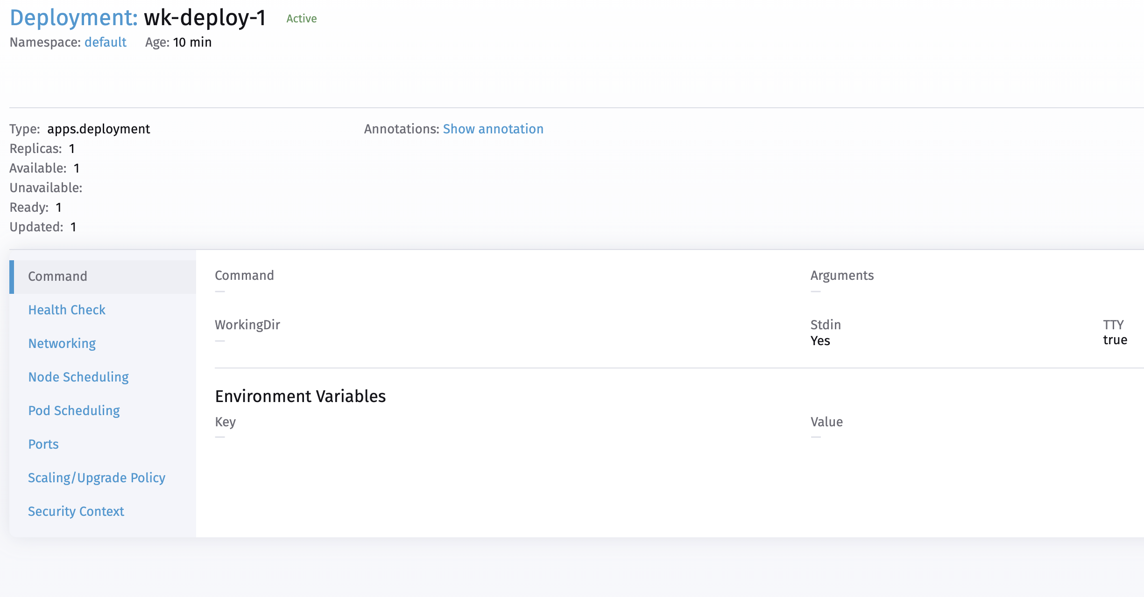Click the WorkingDir value field
Screen dimensions: 1144x597
click(x=219, y=340)
